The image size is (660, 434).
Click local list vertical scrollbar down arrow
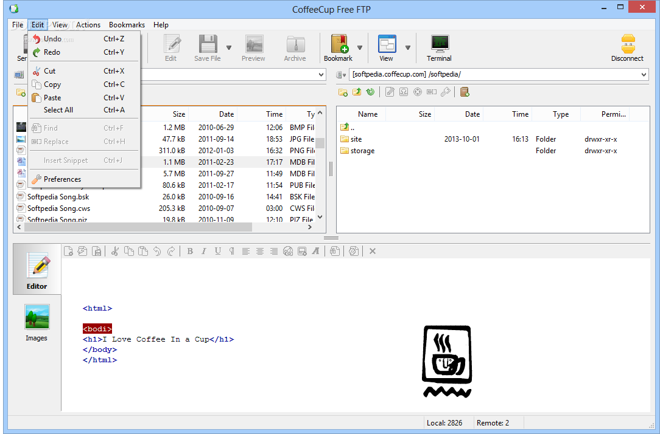[x=320, y=217]
